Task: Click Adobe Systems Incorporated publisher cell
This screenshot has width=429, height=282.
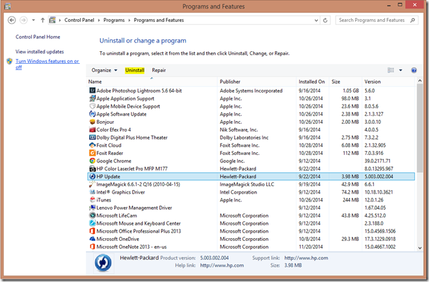Action: pyautogui.click(x=251, y=90)
